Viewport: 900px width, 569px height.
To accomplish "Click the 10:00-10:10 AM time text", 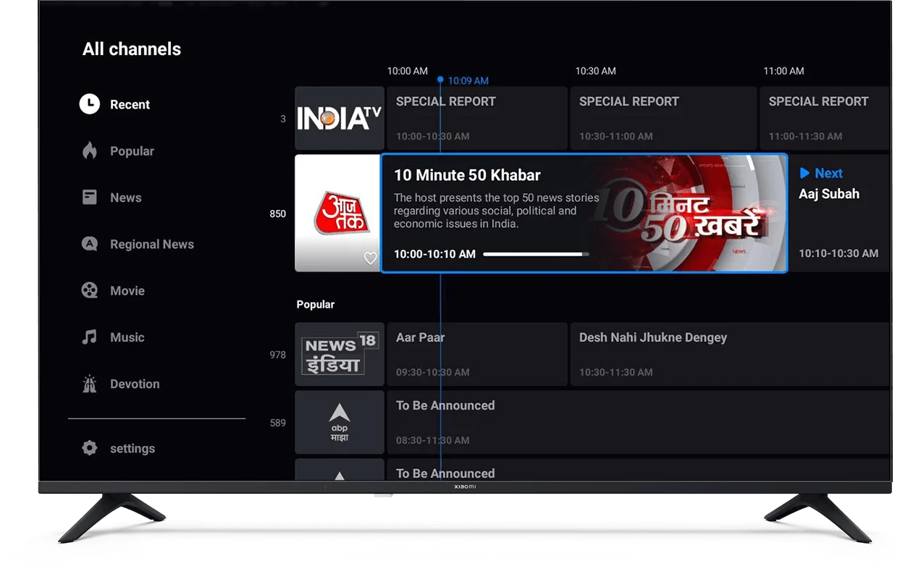I will [434, 254].
